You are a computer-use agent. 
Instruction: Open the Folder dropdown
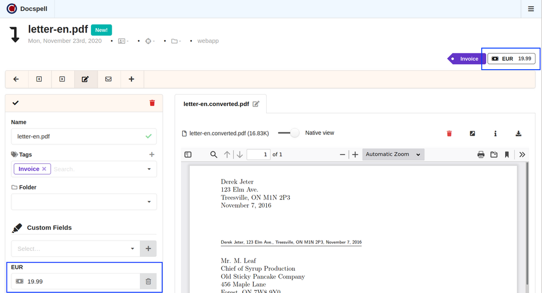tap(149, 202)
